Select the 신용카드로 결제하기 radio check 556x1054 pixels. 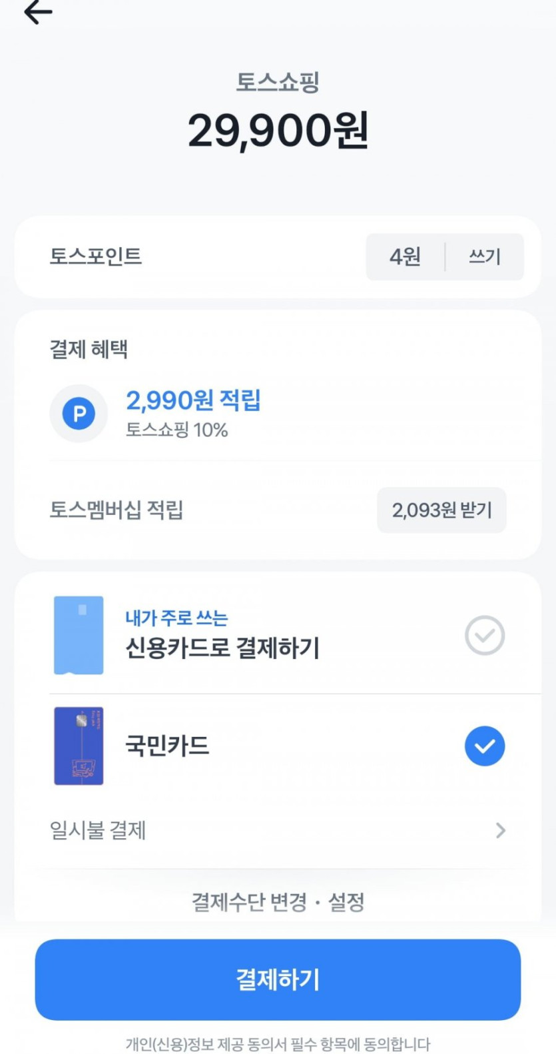[x=484, y=635]
